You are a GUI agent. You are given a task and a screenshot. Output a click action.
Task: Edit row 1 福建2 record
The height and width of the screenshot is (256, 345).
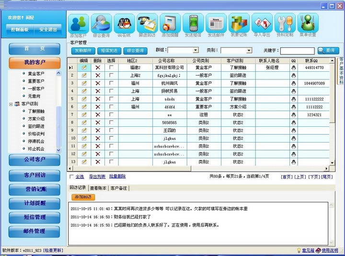coord(84,67)
